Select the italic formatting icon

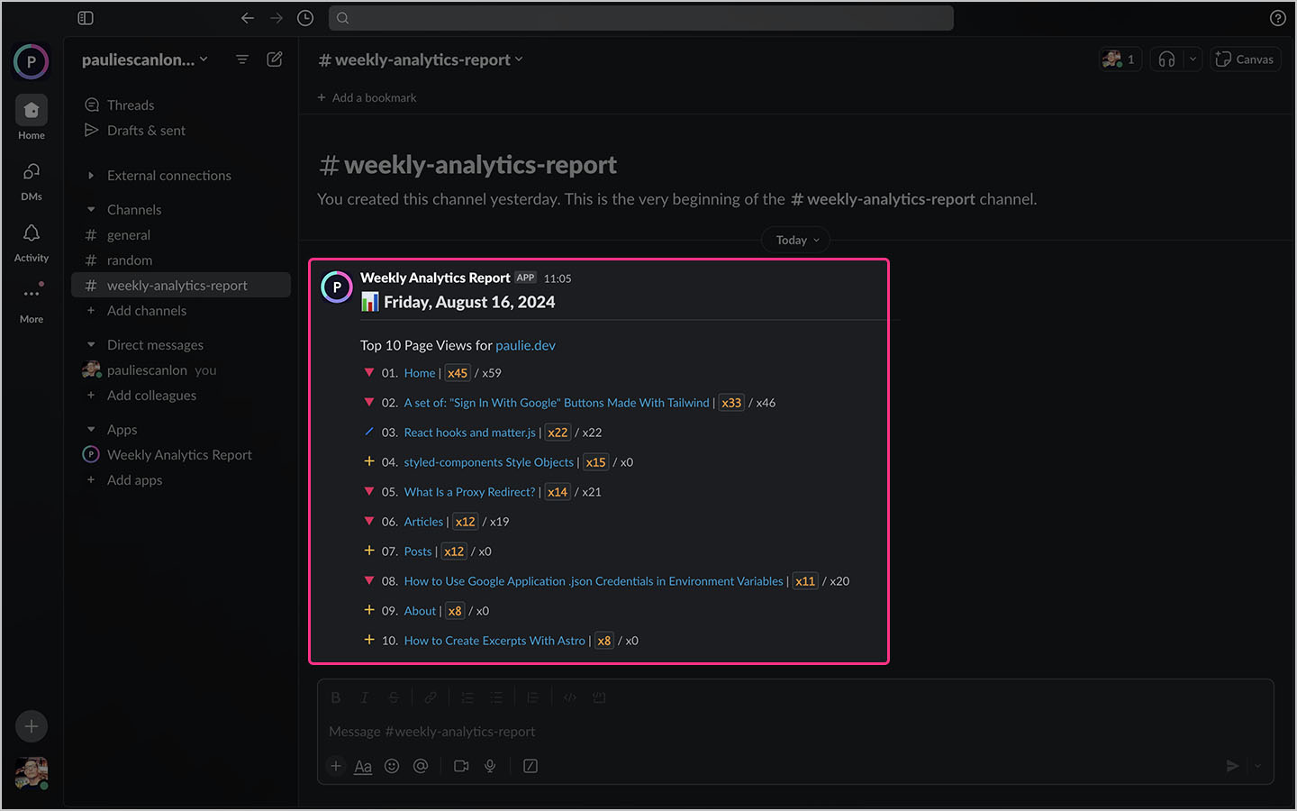coord(364,697)
